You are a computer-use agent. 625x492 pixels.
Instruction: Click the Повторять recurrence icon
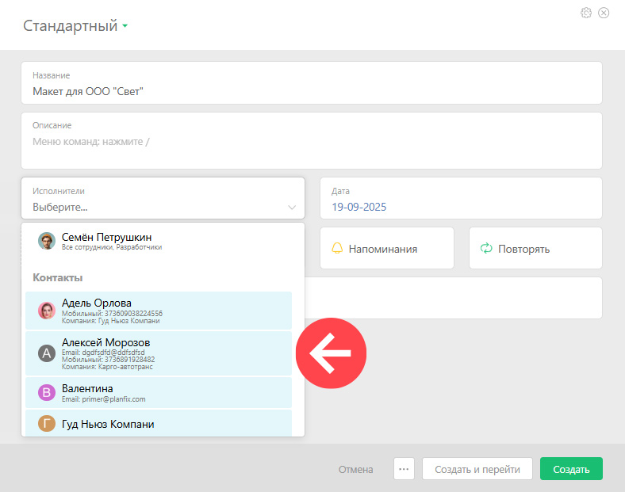pyautogui.click(x=486, y=249)
